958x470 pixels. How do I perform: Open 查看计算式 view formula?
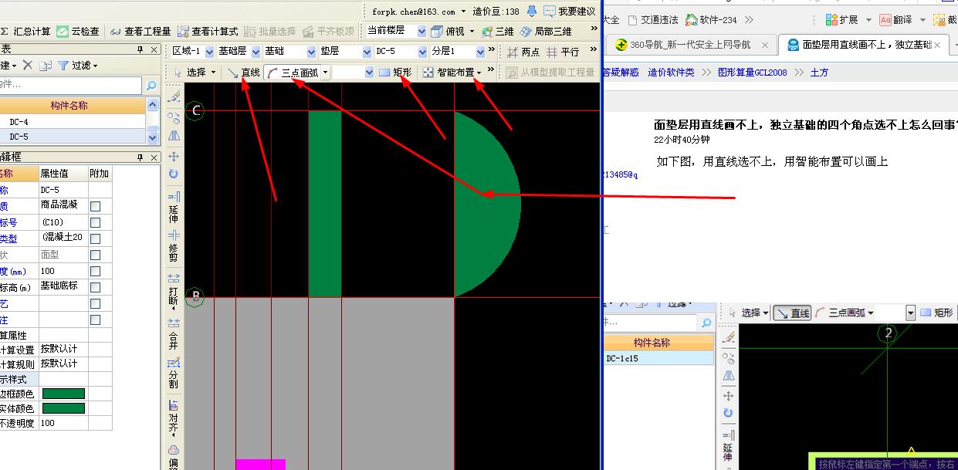click(208, 32)
